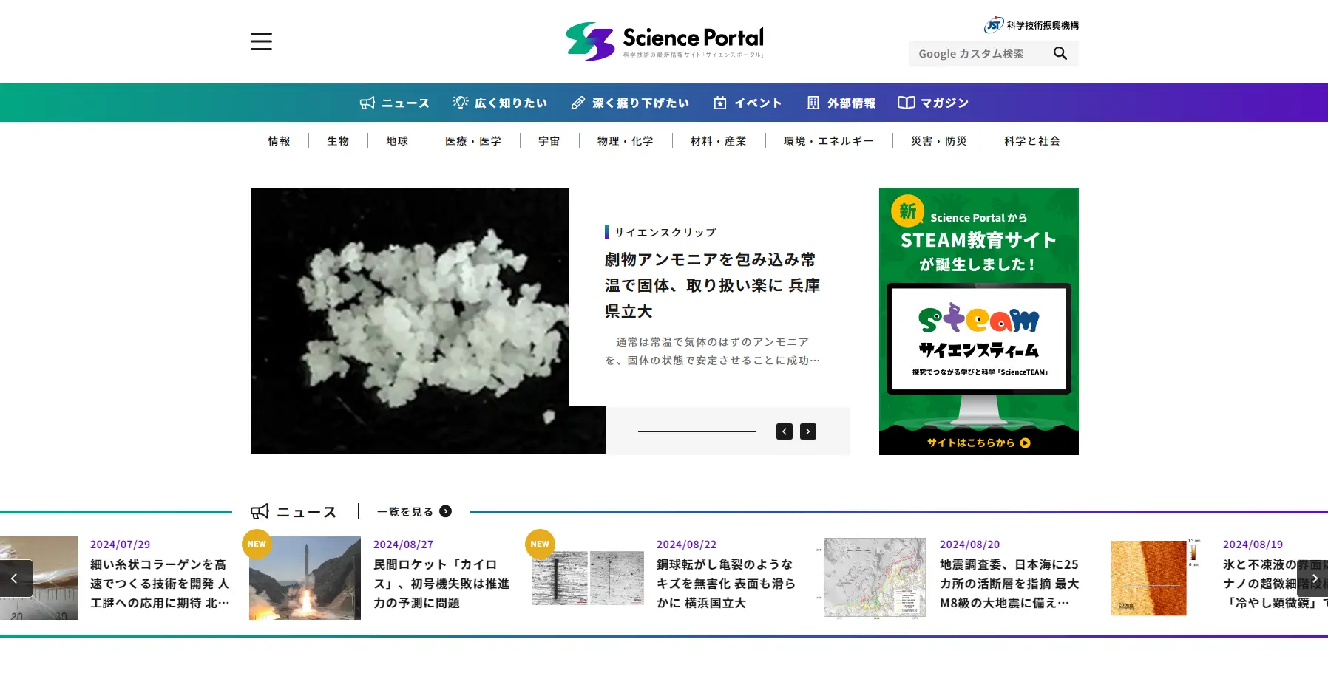Click the JST 科学技術振興機構 logo
The image size is (1328, 693).
pyautogui.click(x=1029, y=23)
